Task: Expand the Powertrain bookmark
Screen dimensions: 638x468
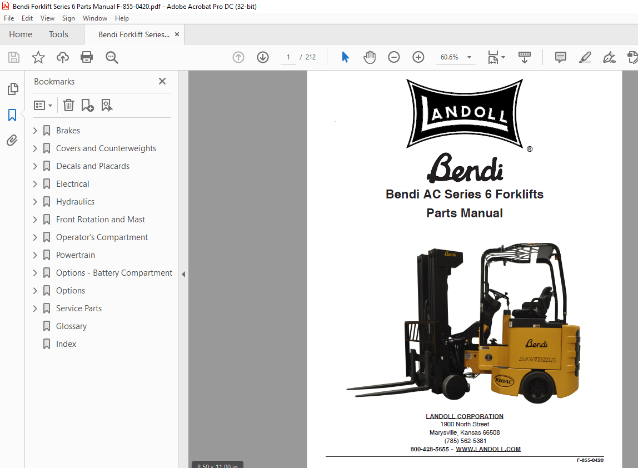Action: click(x=35, y=255)
